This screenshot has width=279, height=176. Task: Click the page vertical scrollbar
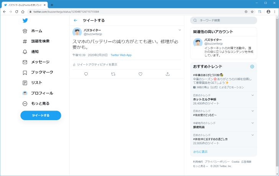click(x=277, y=92)
